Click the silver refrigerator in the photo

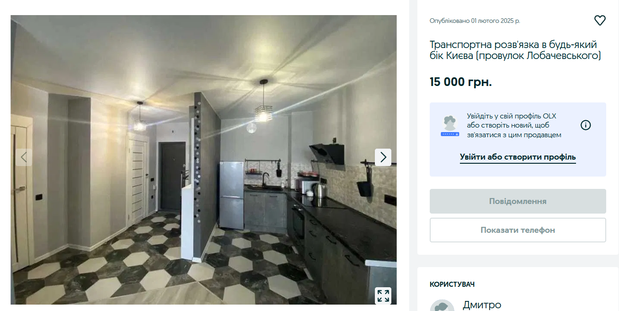pos(231,195)
